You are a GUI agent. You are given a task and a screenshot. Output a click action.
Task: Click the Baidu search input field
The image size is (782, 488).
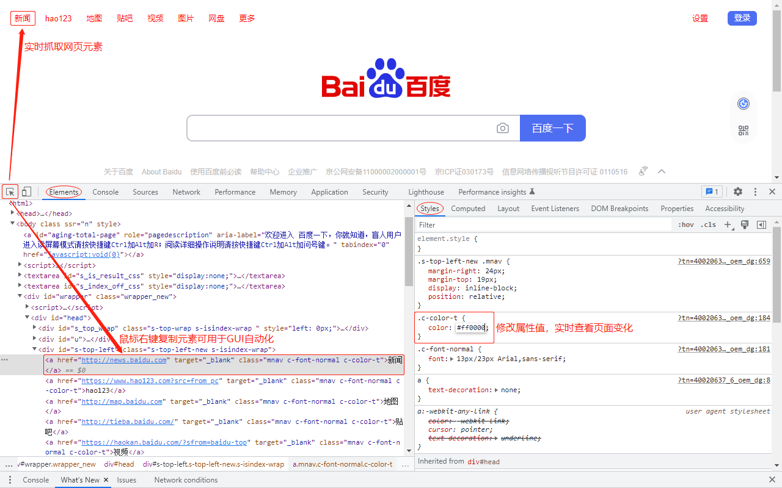[342, 128]
